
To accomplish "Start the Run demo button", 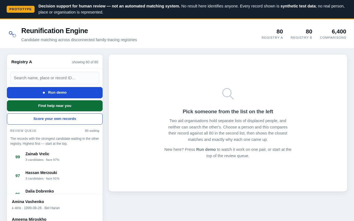I will click(55, 93).
